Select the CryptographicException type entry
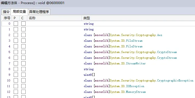The height and width of the screenshot is (98, 195). 139,80
